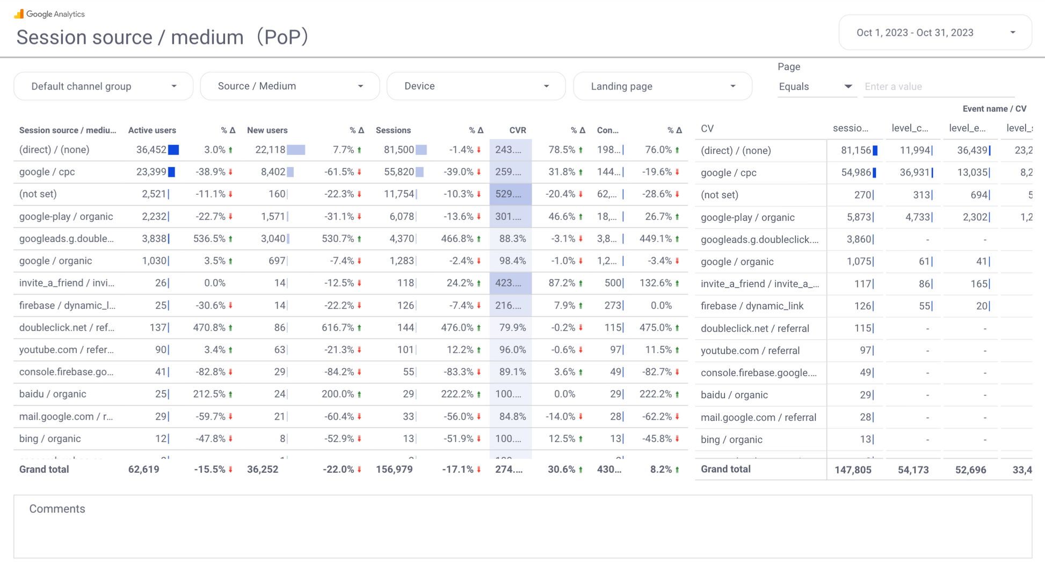Click blue Active users bar for (direct) / (none)
Image resolution: width=1045 pixels, height=587 pixels.
173,150
